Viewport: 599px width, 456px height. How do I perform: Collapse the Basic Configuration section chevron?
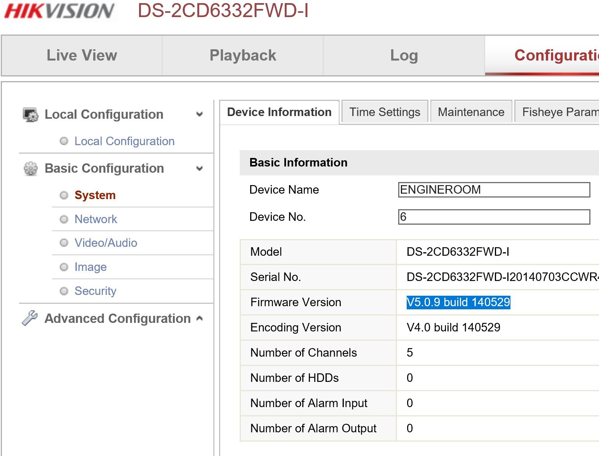tap(200, 168)
